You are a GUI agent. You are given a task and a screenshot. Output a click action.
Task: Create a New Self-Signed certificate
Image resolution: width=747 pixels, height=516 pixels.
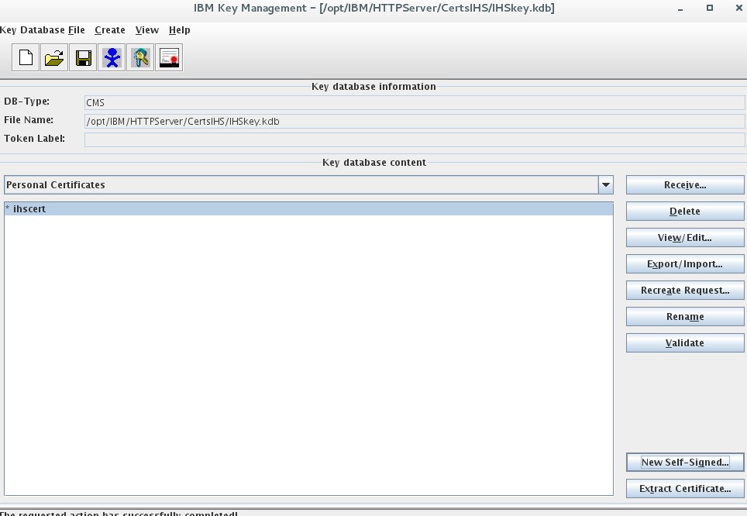coord(685,463)
